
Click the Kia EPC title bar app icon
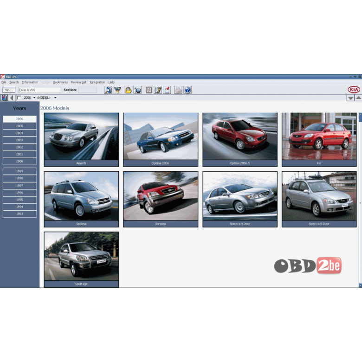point(2,77)
